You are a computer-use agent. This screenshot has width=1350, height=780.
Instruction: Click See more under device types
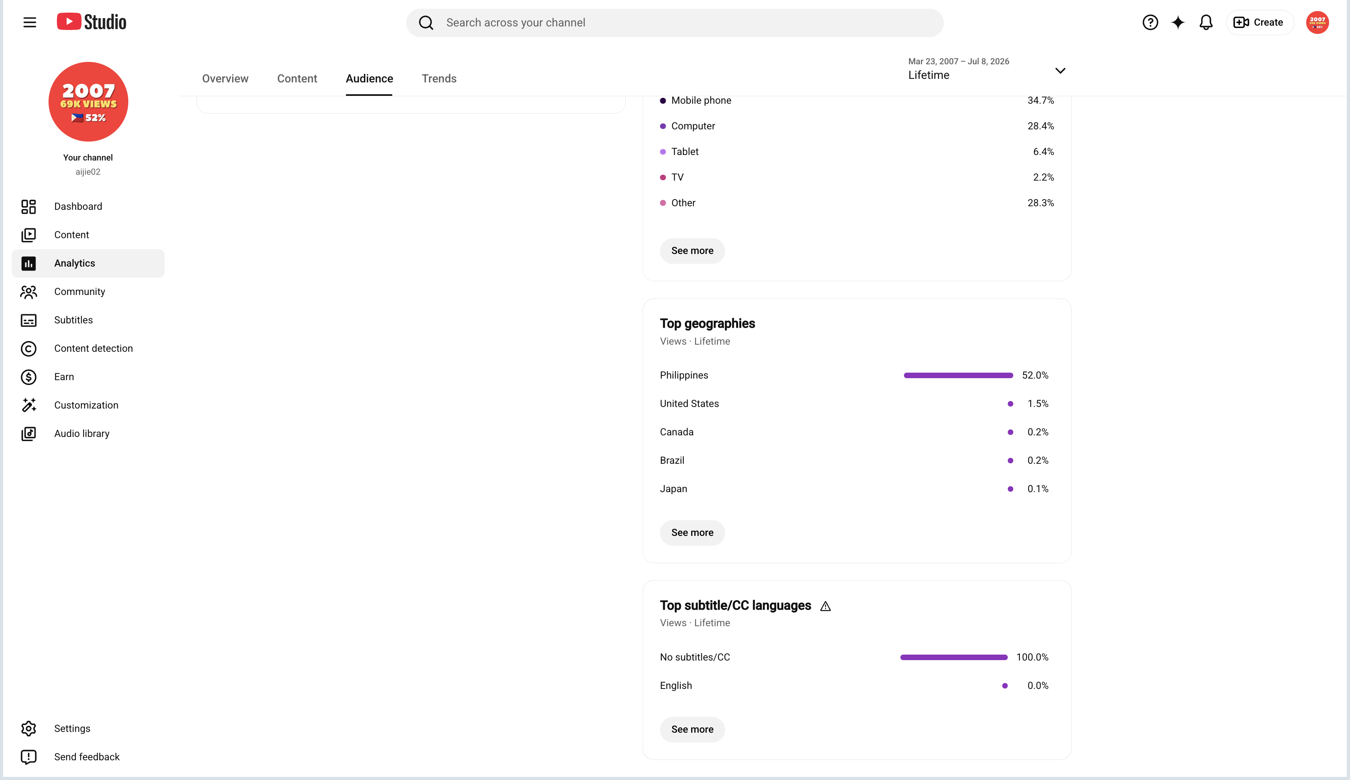point(692,251)
